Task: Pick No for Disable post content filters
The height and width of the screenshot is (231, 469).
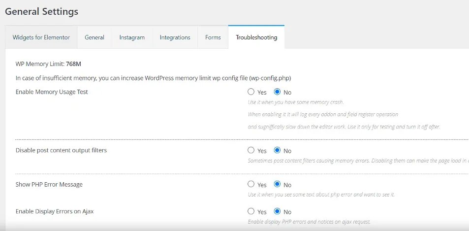Action: pyautogui.click(x=277, y=150)
